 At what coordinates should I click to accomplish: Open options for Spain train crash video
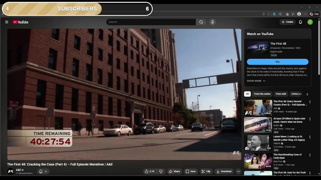click(310, 119)
